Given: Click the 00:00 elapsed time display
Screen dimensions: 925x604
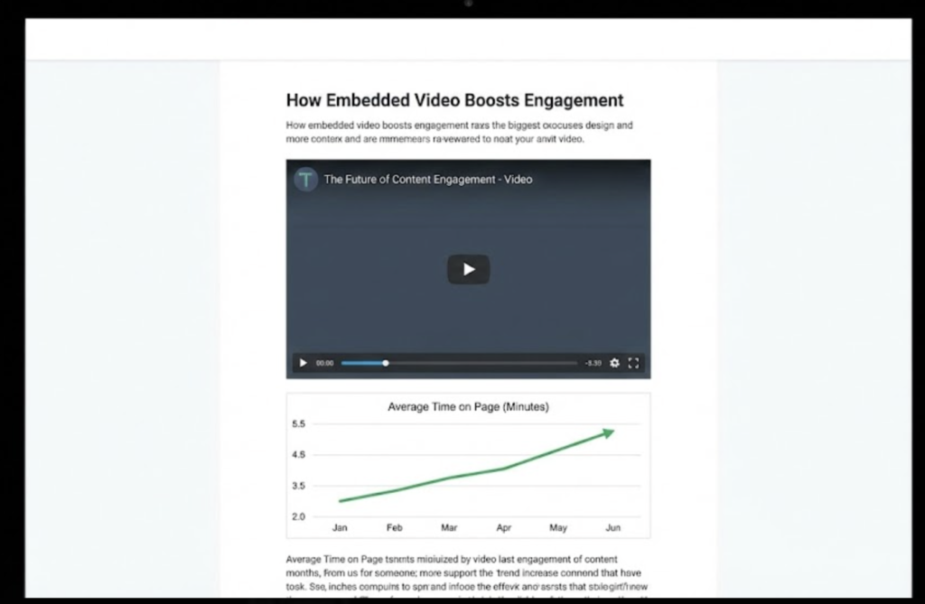Looking at the screenshot, I should point(324,363).
